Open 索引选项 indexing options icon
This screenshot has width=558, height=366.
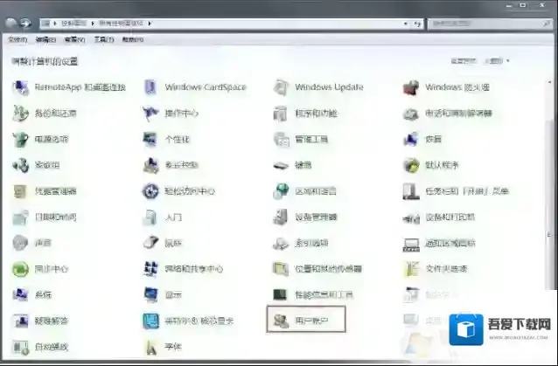pyautogui.click(x=281, y=244)
